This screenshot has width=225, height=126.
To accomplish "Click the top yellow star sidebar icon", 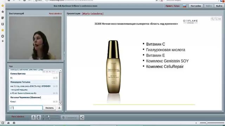I will (x=2, y=6).
